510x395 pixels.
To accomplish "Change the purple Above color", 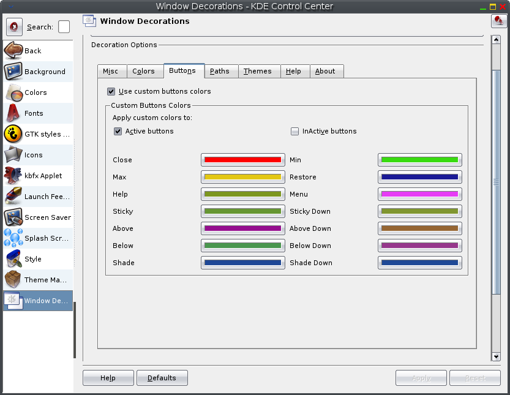I will pos(243,228).
